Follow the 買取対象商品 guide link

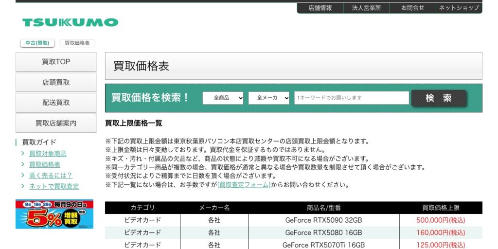tap(48, 154)
